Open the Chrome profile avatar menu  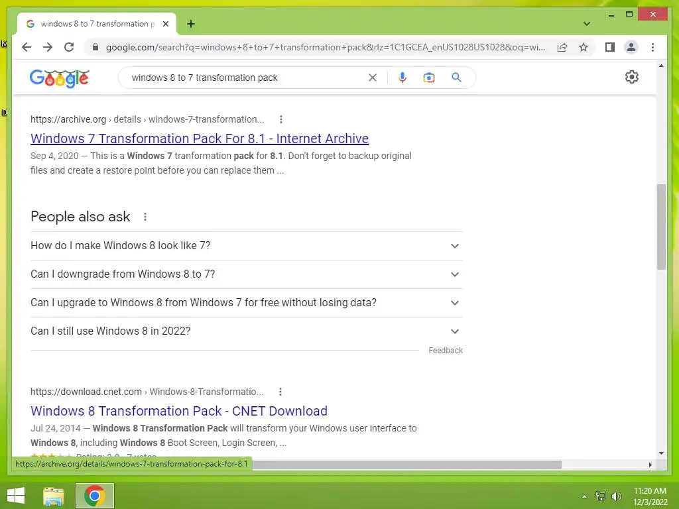pos(631,47)
